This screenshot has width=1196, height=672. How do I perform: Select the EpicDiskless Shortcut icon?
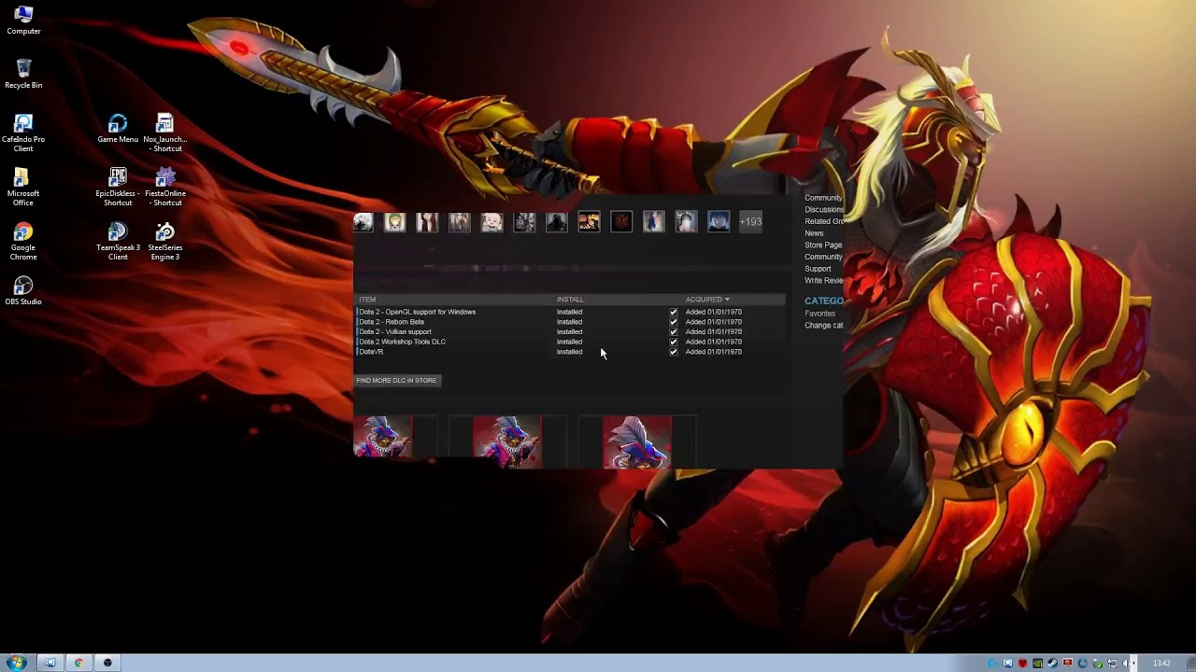coord(118,187)
